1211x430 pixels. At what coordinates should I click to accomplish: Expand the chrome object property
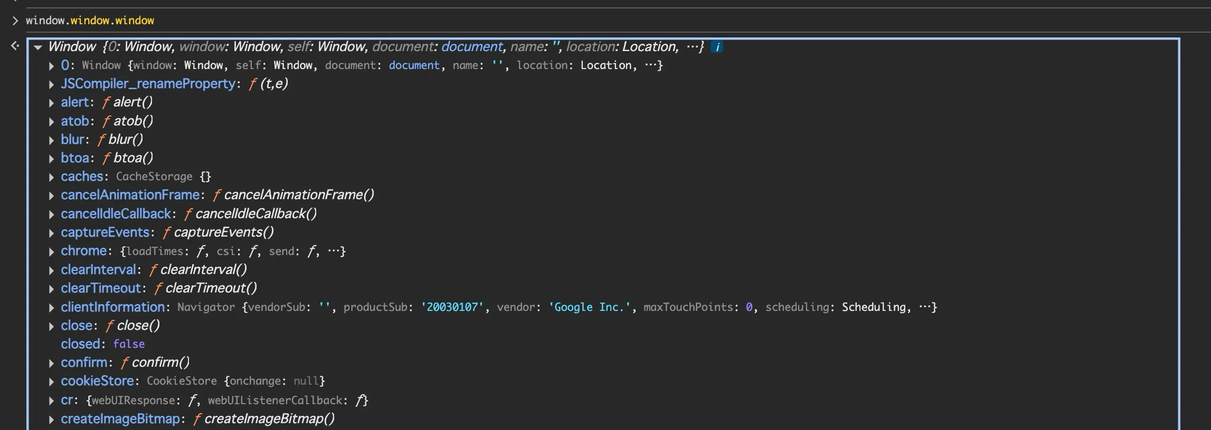(x=51, y=251)
